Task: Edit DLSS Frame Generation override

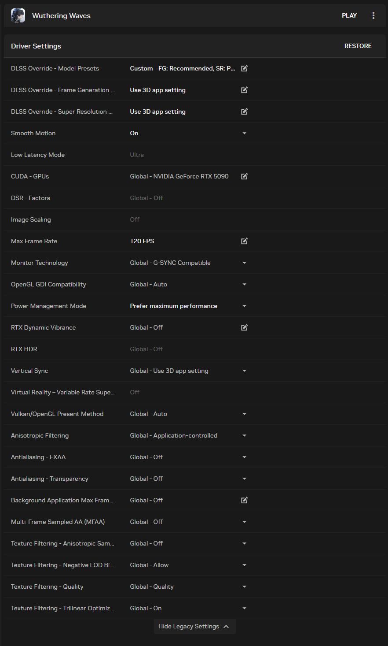Action: (245, 90)
